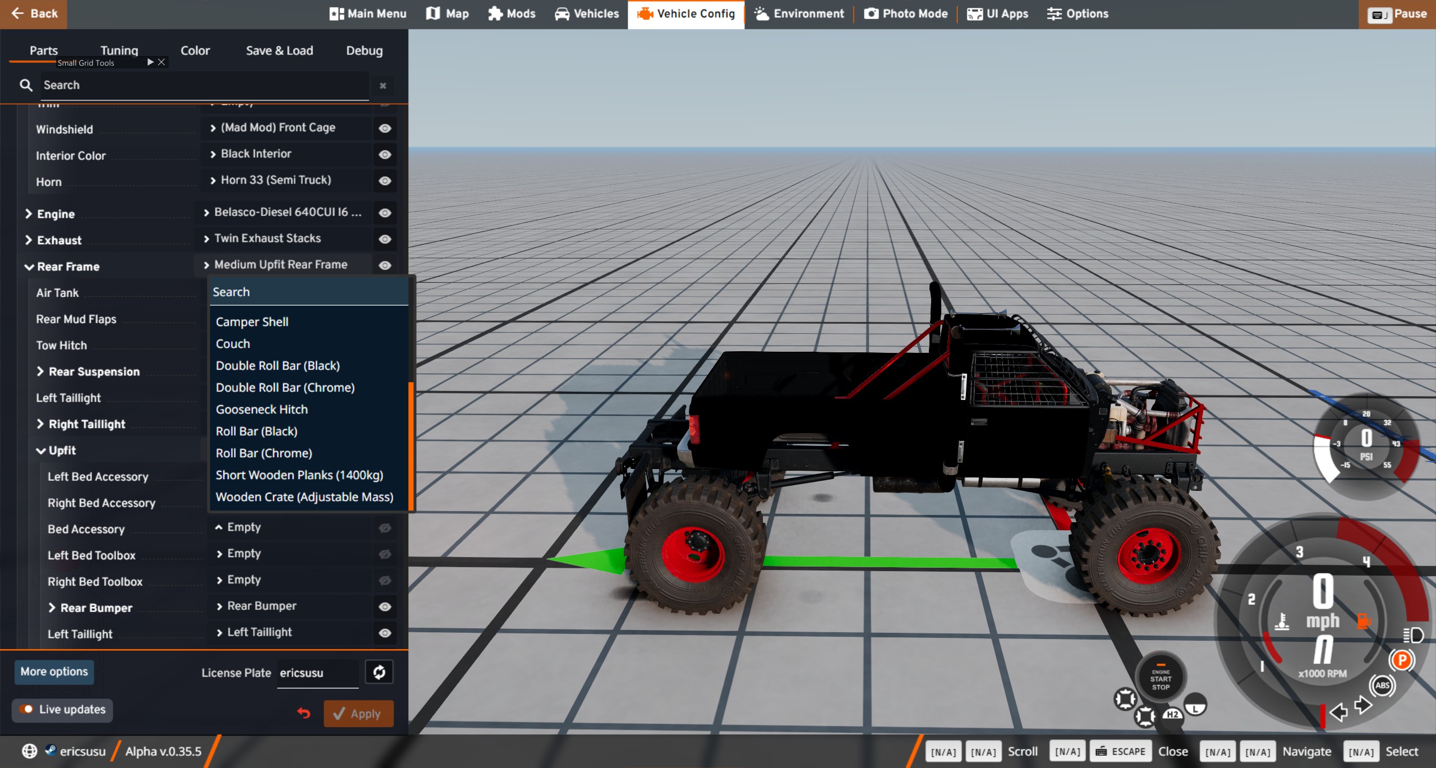
Task: Hide the Twin Exhaust Stacks part
Action: (385, 239)
